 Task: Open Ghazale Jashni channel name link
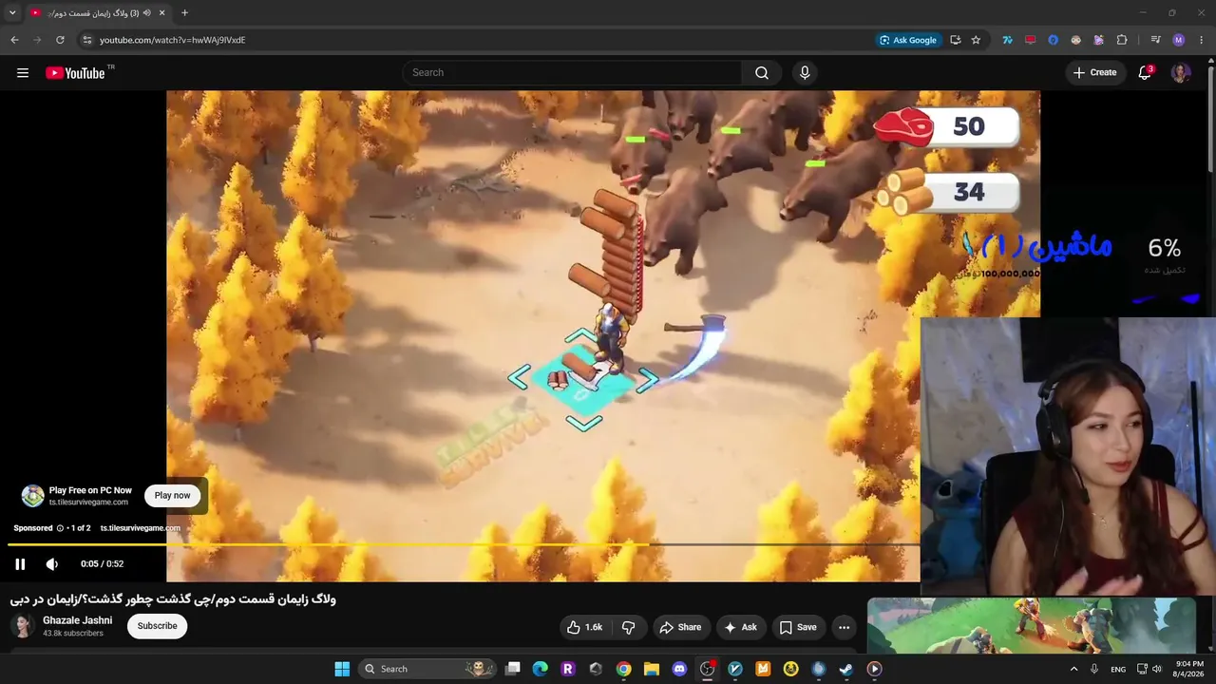click(77, 620)
